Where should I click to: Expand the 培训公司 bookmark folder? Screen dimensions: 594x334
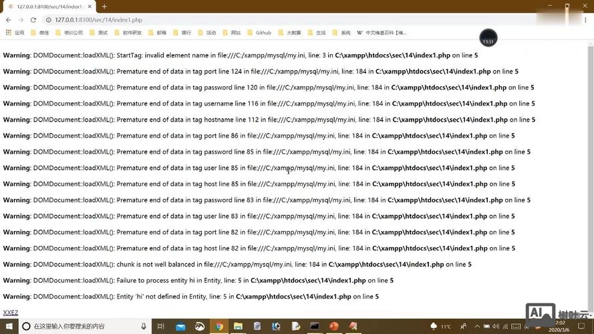click(69, 32)
